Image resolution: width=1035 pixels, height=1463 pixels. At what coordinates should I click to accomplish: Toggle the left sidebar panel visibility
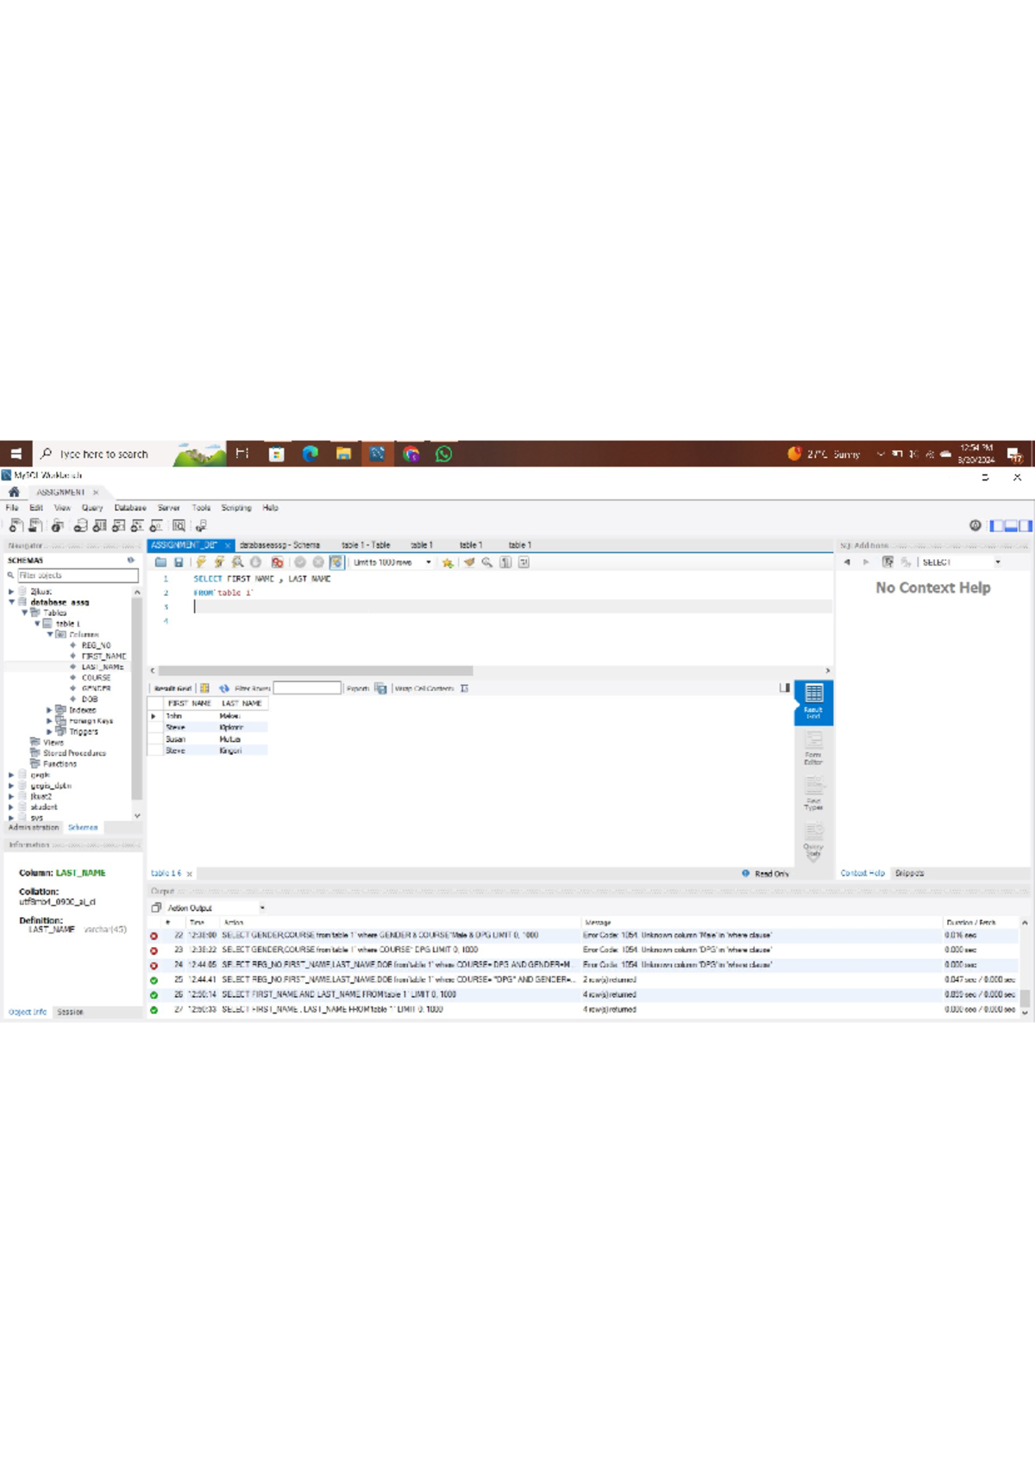click(x=997, y=525)
